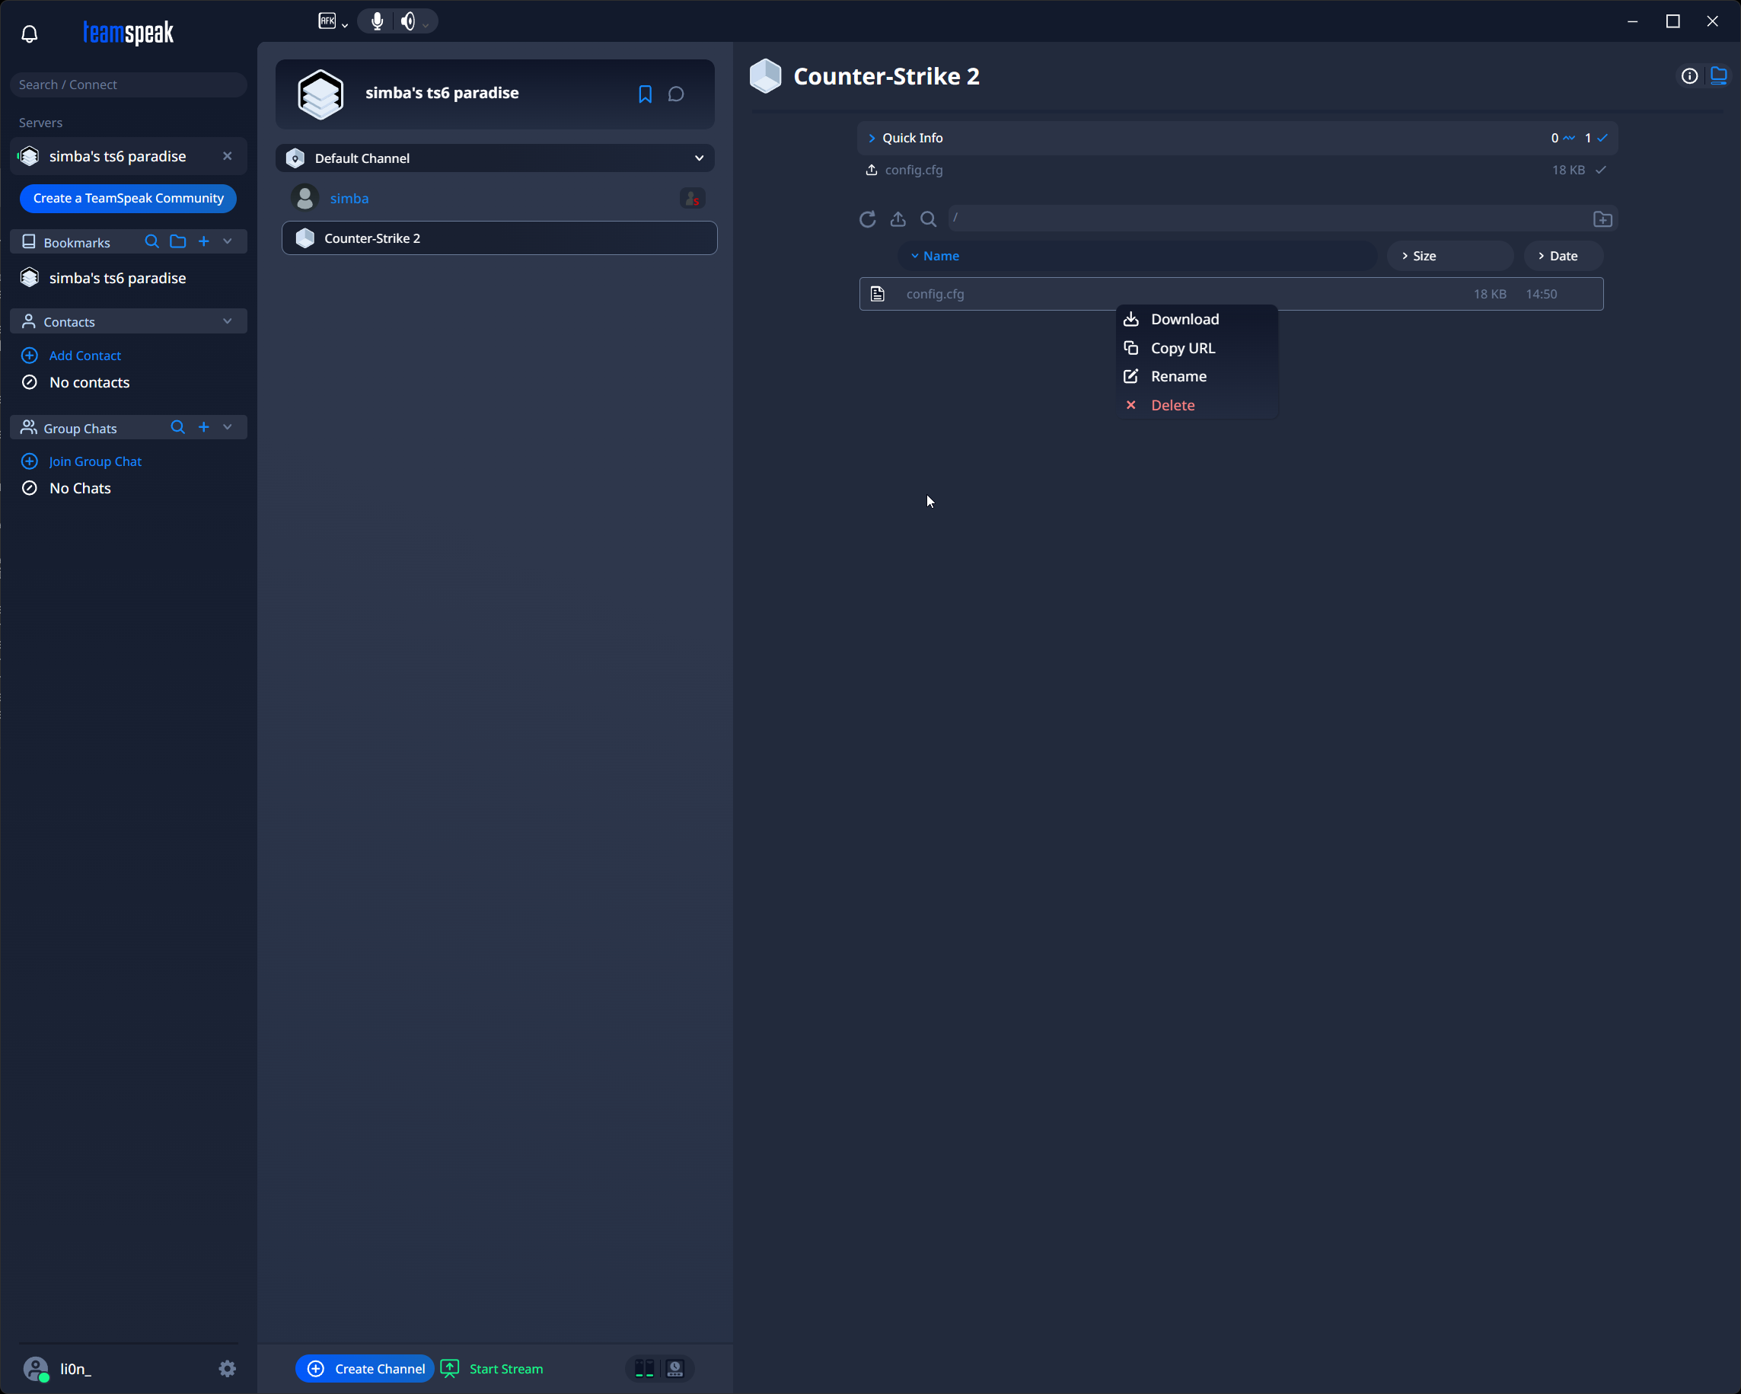Click the Search / Connect field

pos(129,84)
